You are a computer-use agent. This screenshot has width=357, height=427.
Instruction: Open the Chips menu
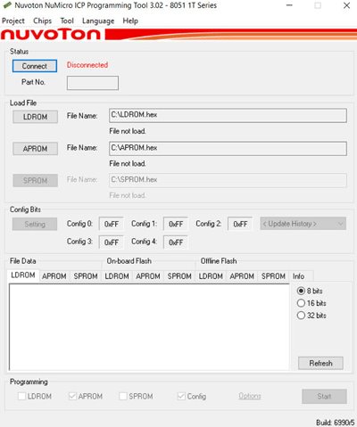click(x=42, y=21)
